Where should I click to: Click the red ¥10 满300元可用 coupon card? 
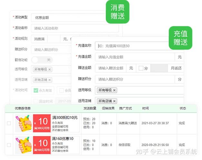(x=42, y=123)
